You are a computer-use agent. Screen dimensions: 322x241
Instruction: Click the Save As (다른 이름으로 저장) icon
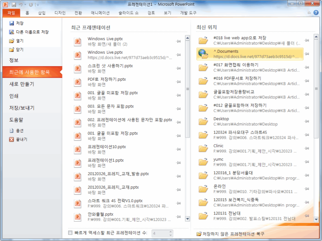tap(11, 32)
